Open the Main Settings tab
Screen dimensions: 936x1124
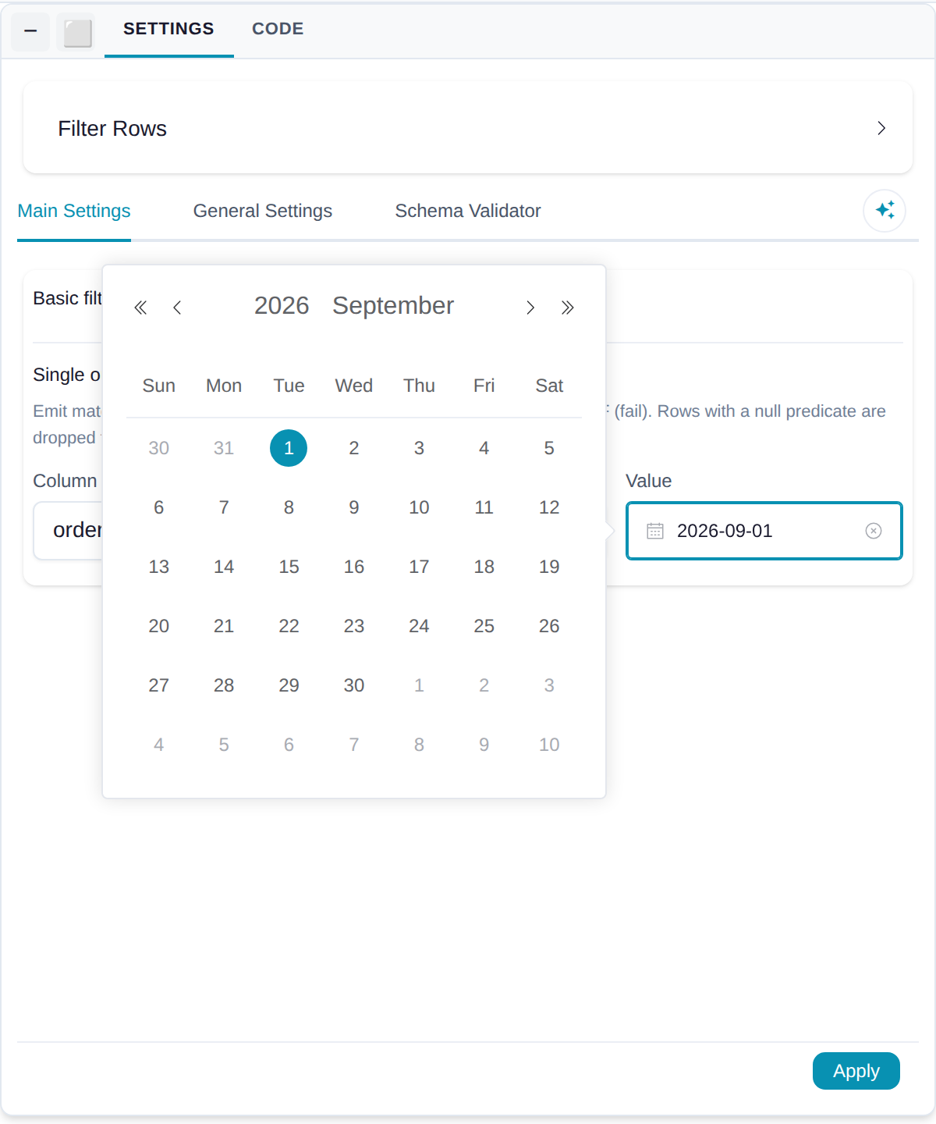(x=74, y=211)
